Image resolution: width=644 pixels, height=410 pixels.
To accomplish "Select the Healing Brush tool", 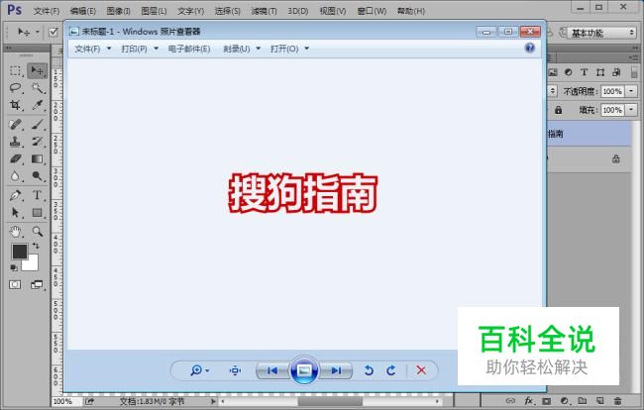I will pyautogui.click(x=15, y=124).
